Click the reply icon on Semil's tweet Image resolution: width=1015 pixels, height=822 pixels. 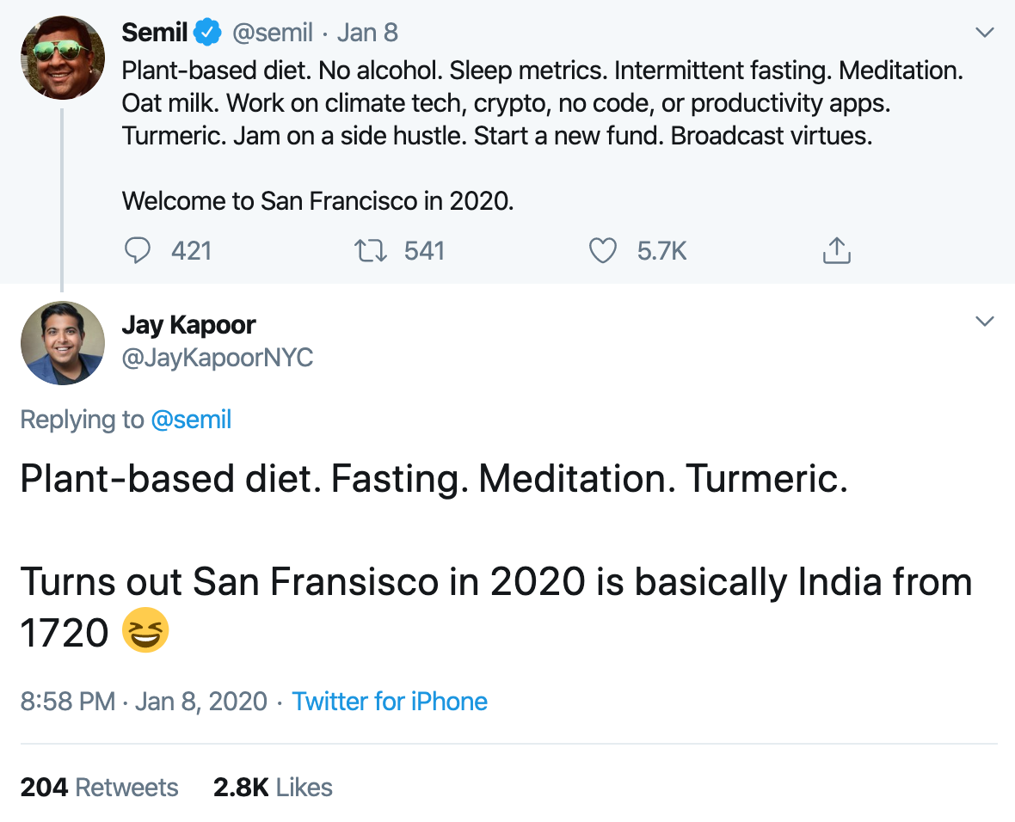tap(138, 250)
